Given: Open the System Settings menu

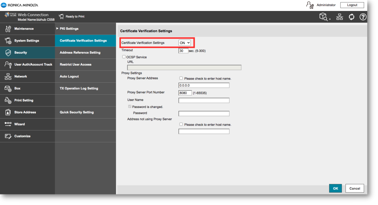Looking at the screenshot, I should click(28, 41).
